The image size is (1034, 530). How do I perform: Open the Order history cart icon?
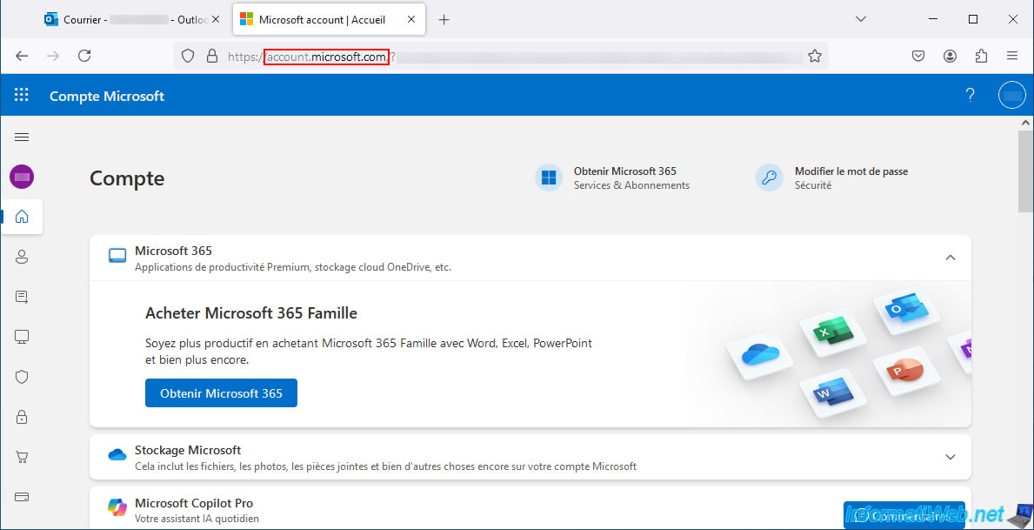coord(22,457)
